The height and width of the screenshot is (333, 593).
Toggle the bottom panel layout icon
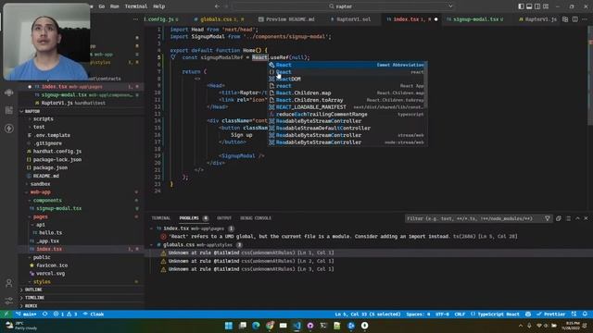click(529, 6)
